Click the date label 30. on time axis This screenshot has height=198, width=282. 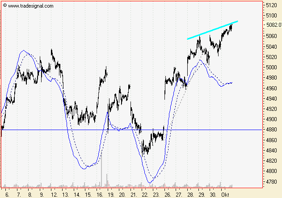tap(213, 195)
